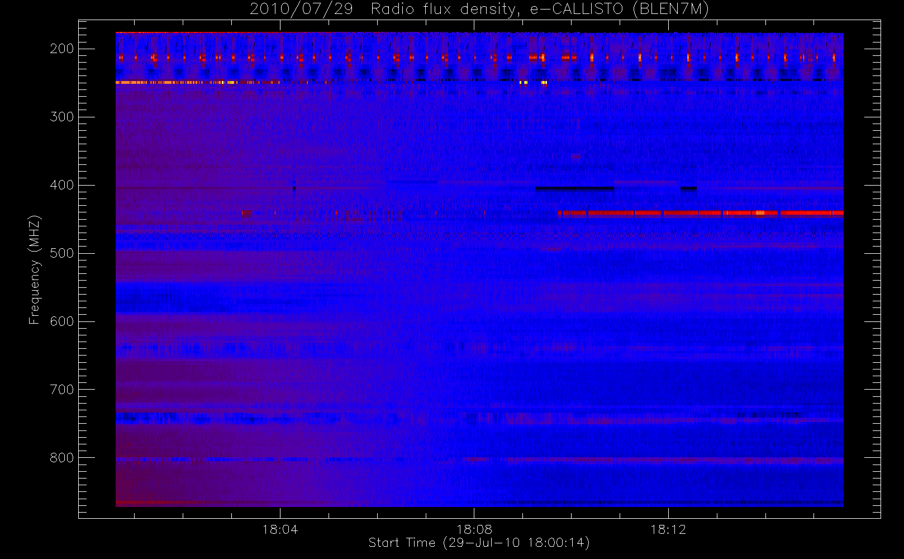
Task: Click the 18:08 time tick label
Action: point(474,529)
